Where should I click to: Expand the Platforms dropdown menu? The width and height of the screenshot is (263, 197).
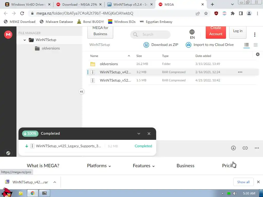(99, 166)
